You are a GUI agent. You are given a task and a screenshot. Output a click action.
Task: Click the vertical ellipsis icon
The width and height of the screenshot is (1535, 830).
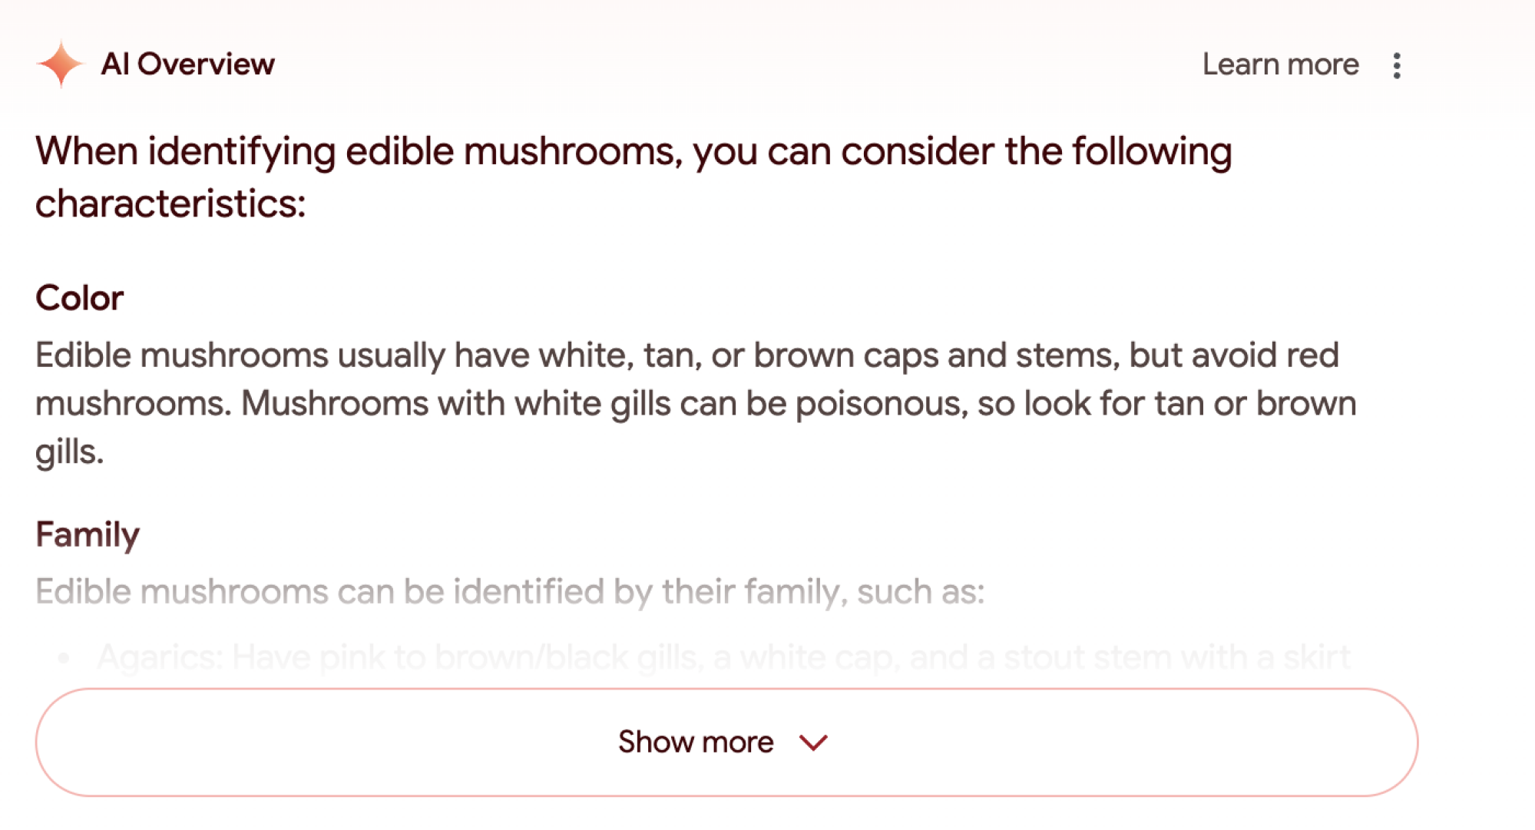pos(1397,65)
